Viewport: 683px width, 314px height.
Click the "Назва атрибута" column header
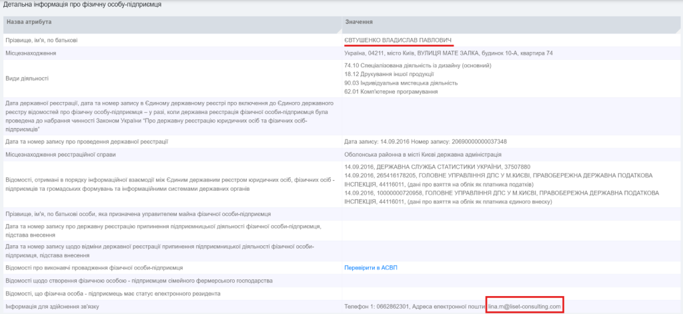point(29,23)
